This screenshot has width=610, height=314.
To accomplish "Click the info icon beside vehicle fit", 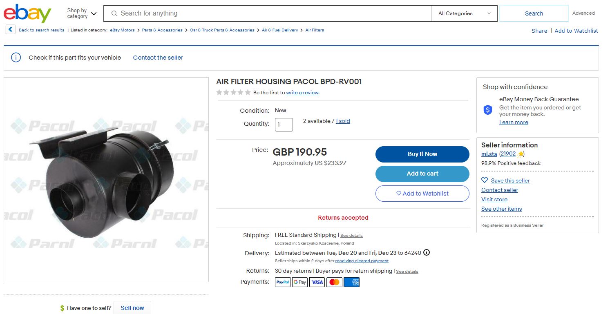I will tap(16, 58).
